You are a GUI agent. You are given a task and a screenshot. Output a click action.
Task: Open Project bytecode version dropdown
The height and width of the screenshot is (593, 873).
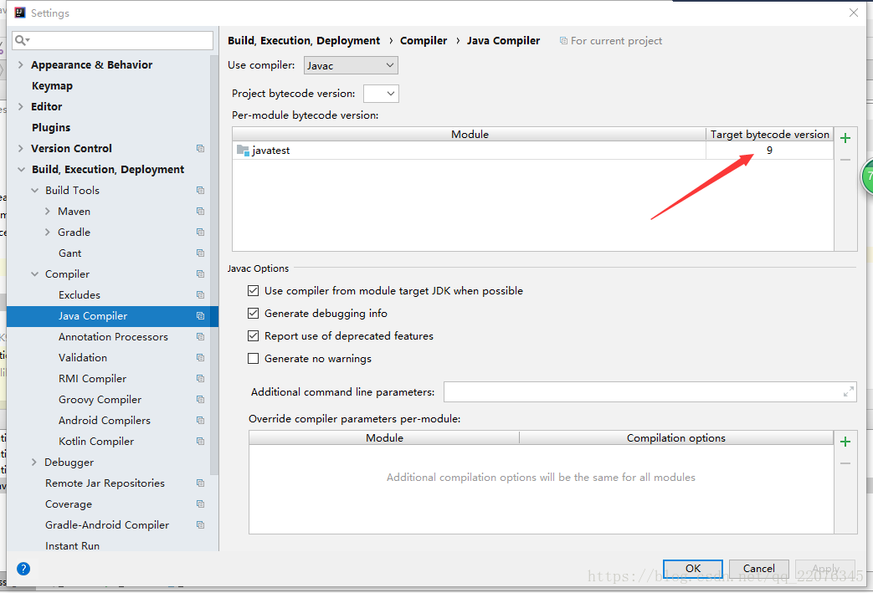tap(381, 94)
